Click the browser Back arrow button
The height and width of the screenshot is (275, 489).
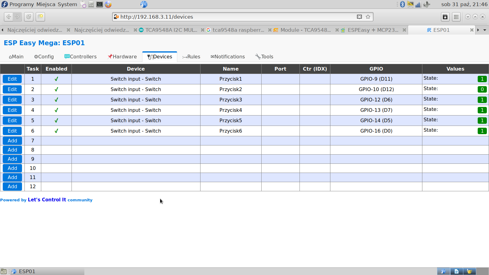[x=9, y=17]
